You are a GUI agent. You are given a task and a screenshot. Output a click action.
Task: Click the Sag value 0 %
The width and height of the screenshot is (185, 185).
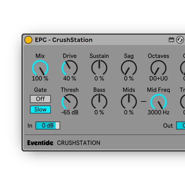(129, 78)
